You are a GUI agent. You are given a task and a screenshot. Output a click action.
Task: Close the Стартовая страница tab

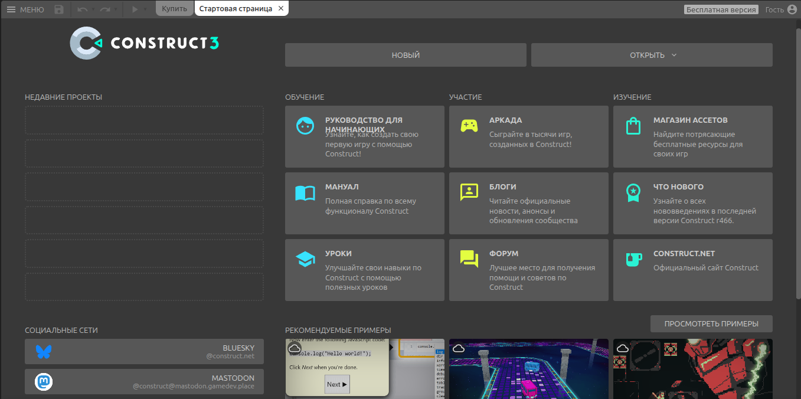click(x=281, y=9)
